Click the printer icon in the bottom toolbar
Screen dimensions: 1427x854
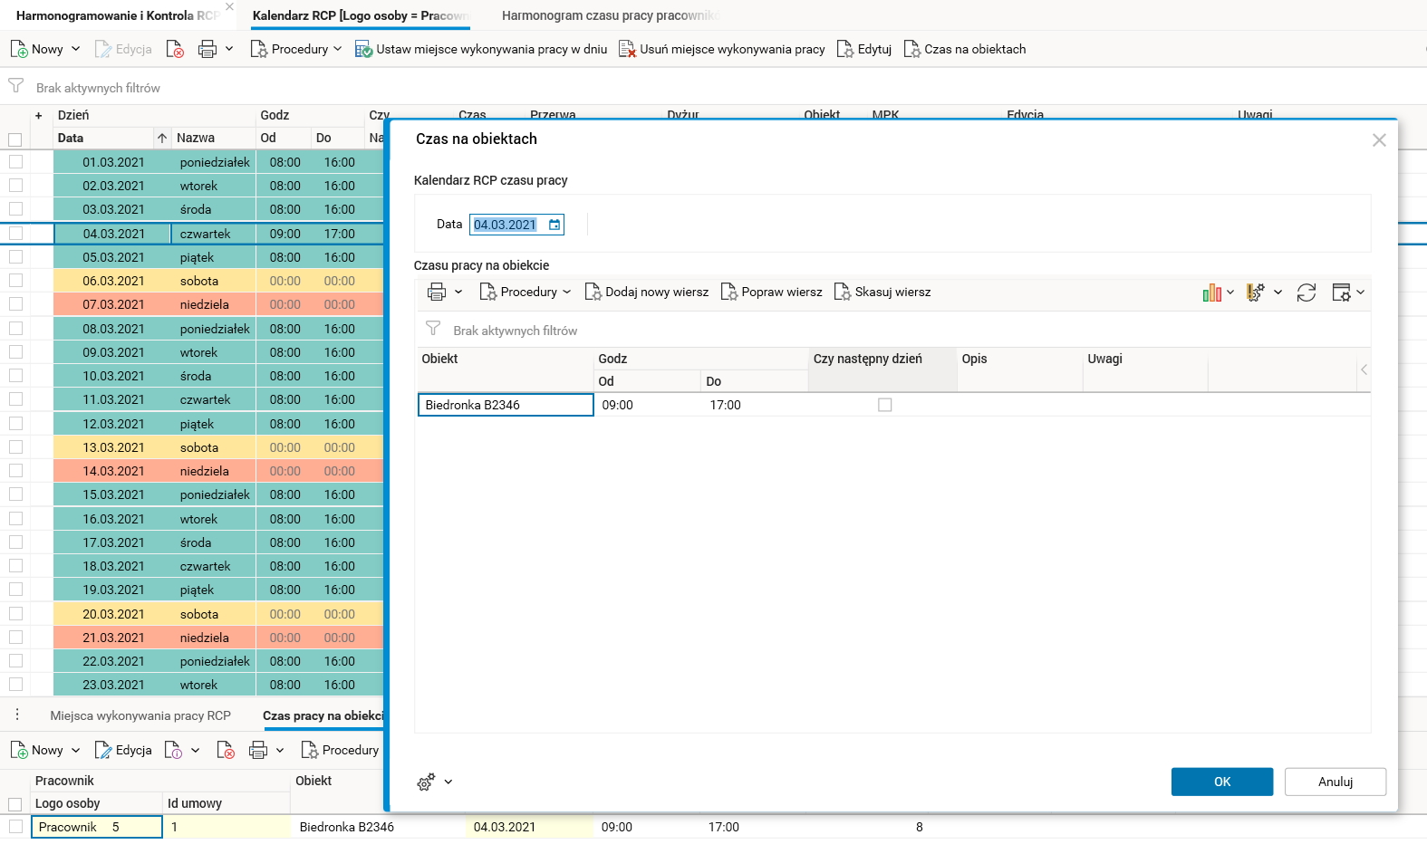pos(258,750)
